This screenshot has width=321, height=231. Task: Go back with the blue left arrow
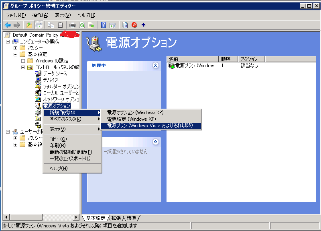pos(8,25)
